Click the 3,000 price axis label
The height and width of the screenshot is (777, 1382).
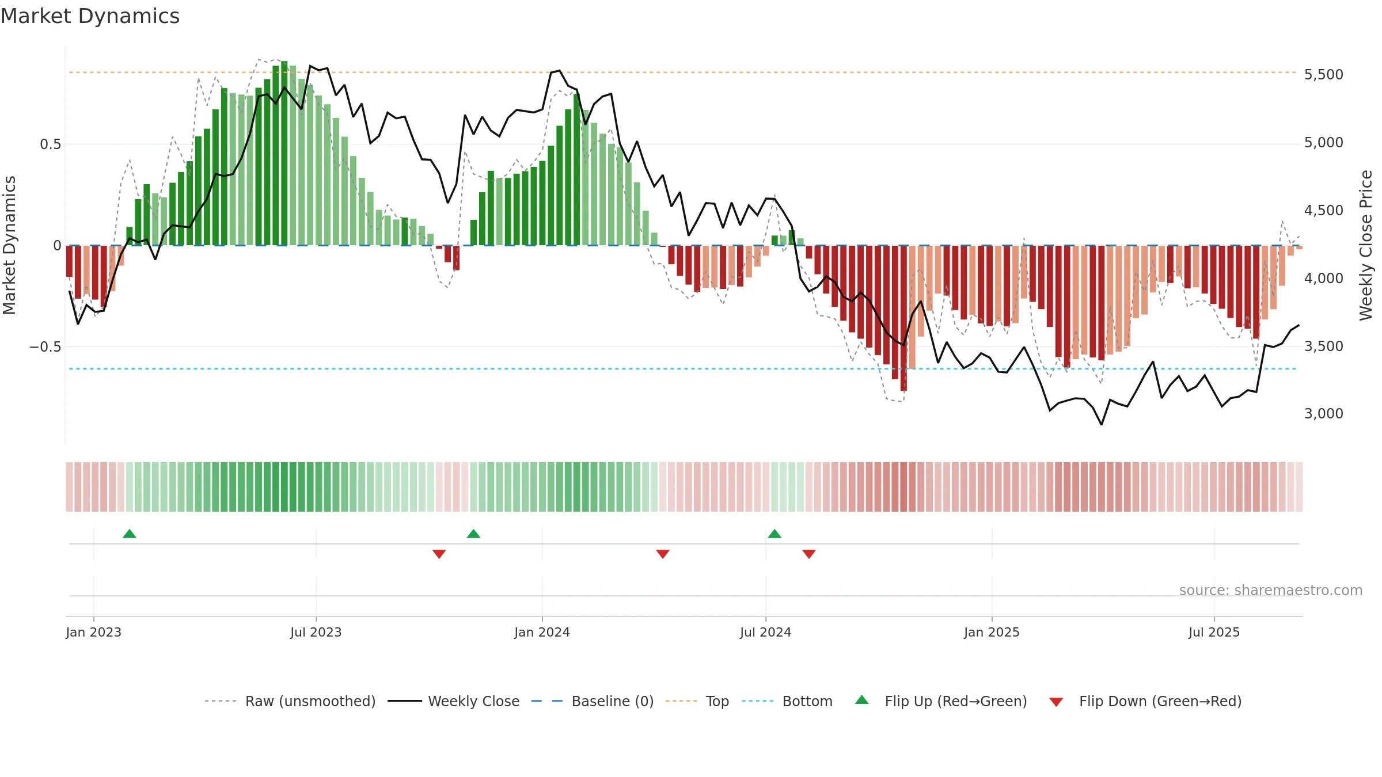pos(1324,414)
